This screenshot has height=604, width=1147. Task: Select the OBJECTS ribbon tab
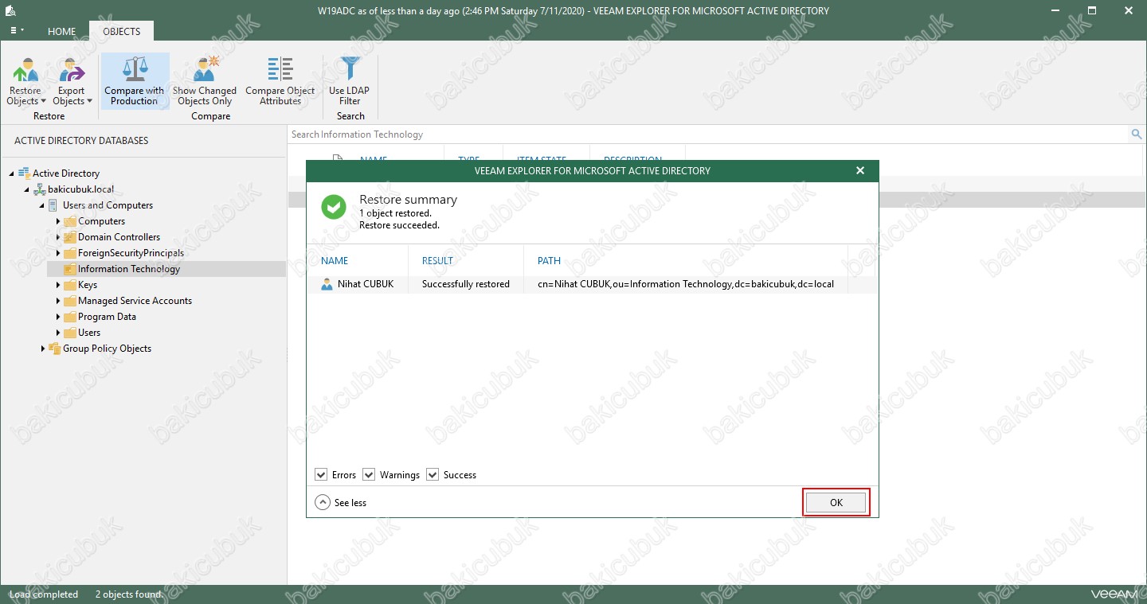[121, 32]
